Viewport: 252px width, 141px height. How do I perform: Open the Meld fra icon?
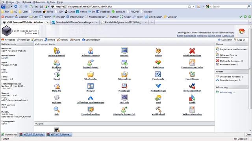[x=57, y=86]
